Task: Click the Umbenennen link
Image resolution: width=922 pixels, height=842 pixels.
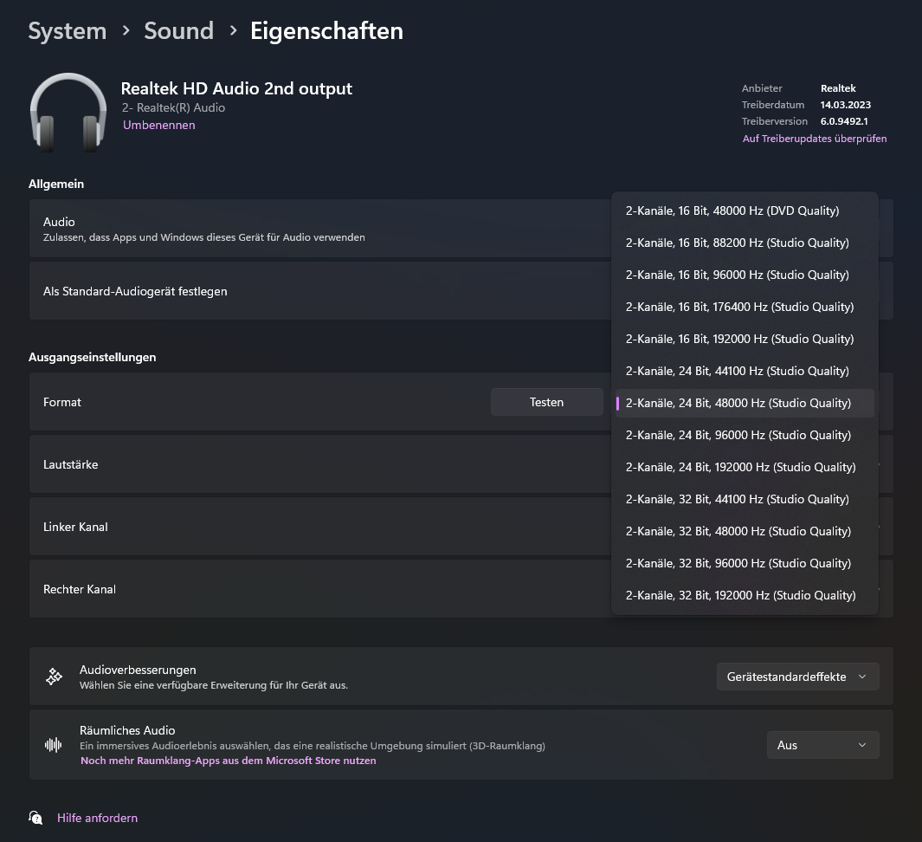Action: (158, 125)
